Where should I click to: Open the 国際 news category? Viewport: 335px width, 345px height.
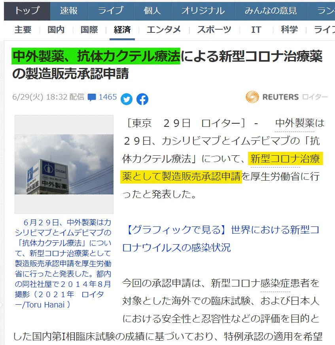click(x=89, y=30)
